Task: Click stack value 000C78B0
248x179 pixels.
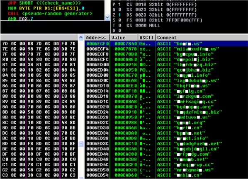Action: pyautogui.click(x=126, y=54)
